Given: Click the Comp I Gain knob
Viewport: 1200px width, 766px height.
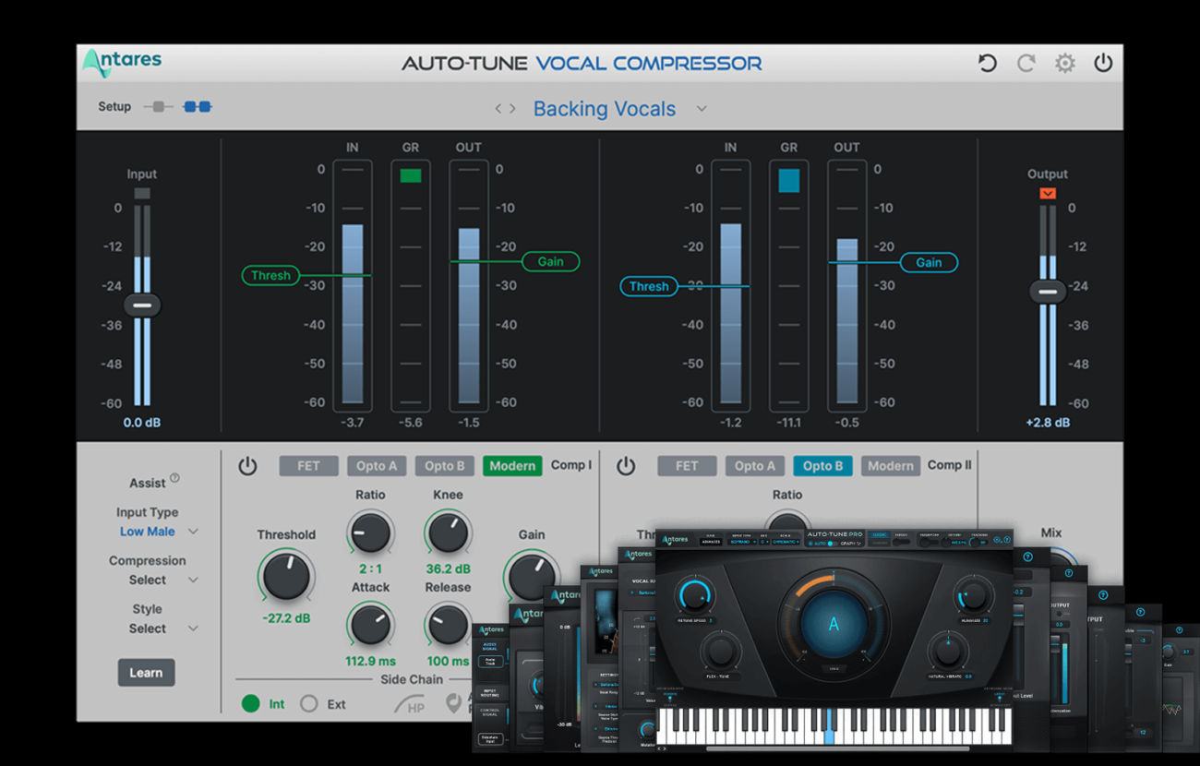Looking at the screenshot, I should [x=530, y=576].
